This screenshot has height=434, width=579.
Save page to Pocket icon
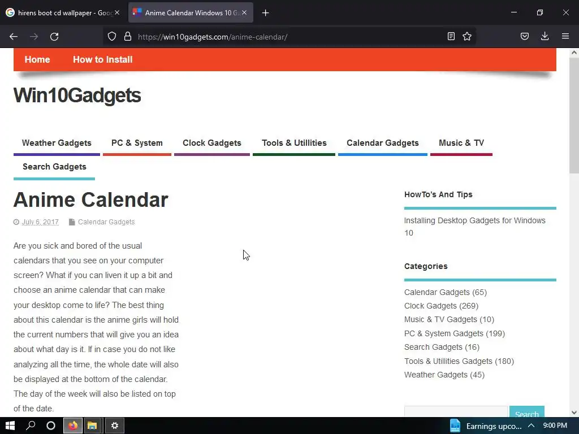pyautogui.click(x=525, y=36)
